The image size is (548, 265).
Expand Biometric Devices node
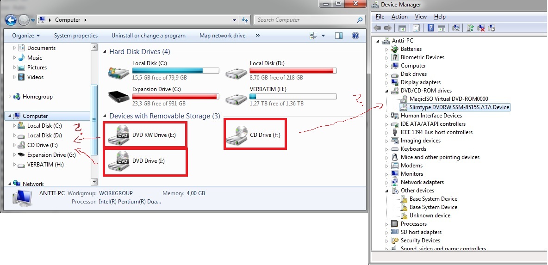click(387, 58)
